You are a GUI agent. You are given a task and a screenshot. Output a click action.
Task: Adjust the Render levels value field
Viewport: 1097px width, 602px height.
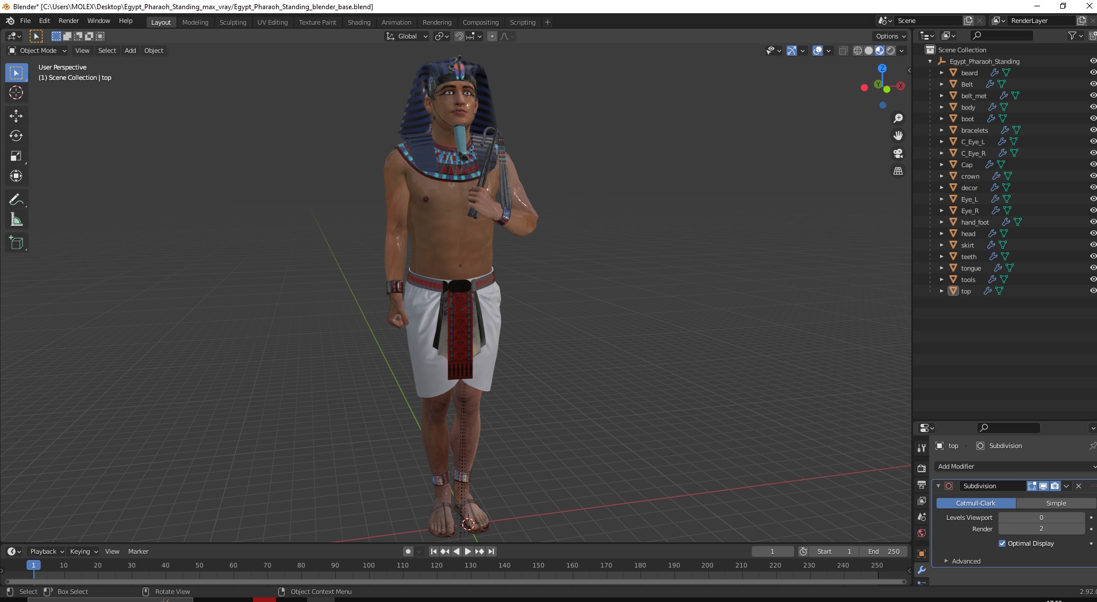click(1041, 529)
